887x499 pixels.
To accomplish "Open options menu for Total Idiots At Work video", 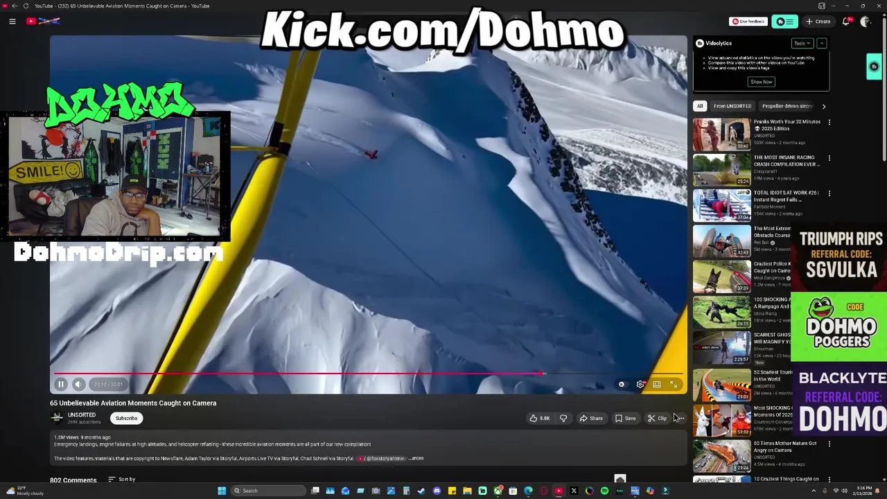I will pyautogui.click(x=829, y=193).
